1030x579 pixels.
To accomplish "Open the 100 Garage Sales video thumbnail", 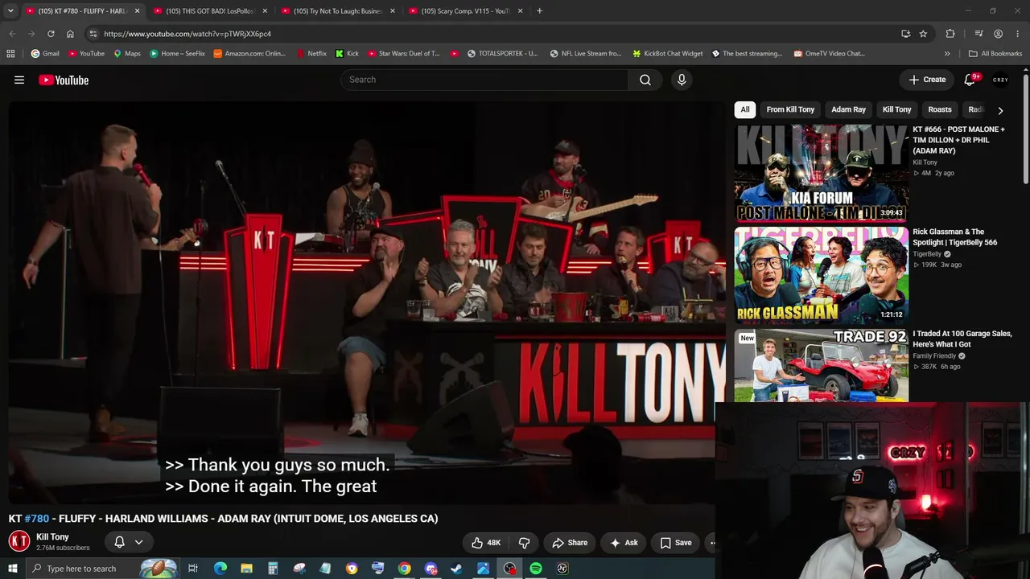I will [x=822, y=365].
